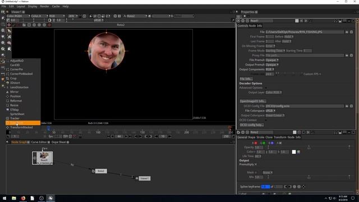359x202 pixels.
Task: Click undo arrow in the Read1 panel header
Action: (x=302, y=21)
